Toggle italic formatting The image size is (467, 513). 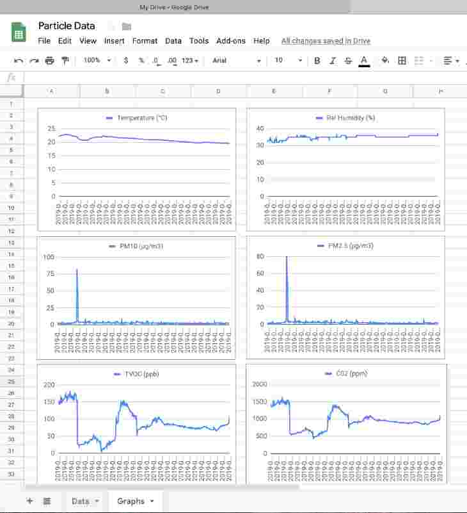tap(333, 61)
